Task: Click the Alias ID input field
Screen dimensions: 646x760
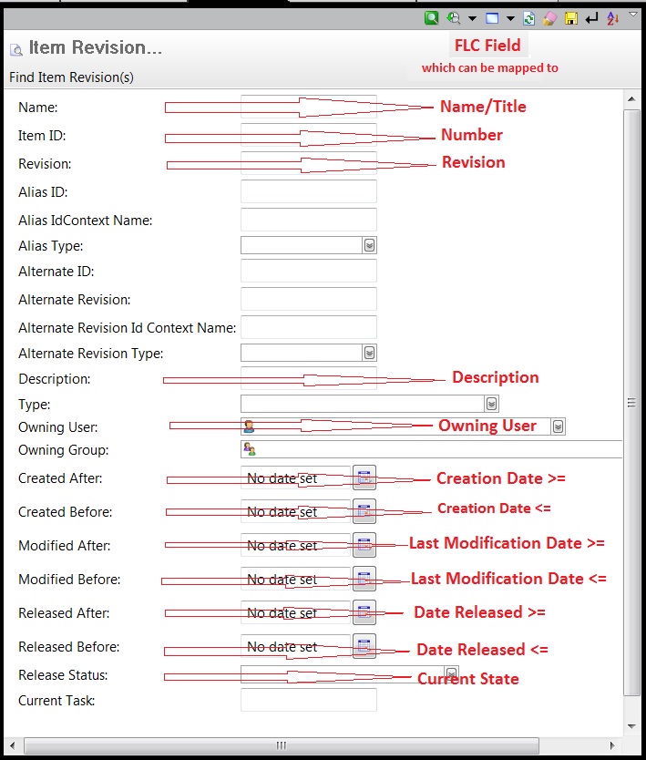Action: (x=309, y=191)
